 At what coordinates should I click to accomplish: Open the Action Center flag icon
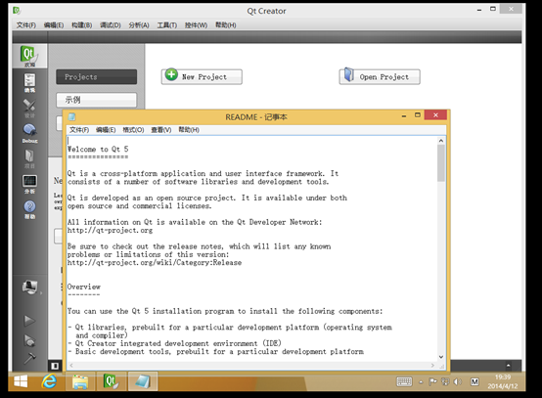click(x=432, y=381)
